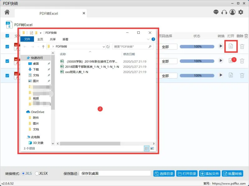
Task: Click second row 100% progress bar
Action: pyautogui.click(x=197, y=61)
